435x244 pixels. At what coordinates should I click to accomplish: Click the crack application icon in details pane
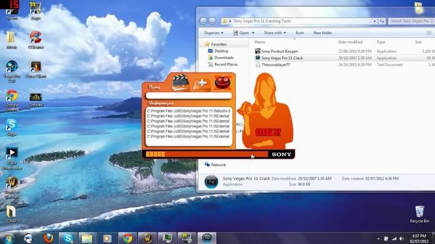click(x=211, y=182)
